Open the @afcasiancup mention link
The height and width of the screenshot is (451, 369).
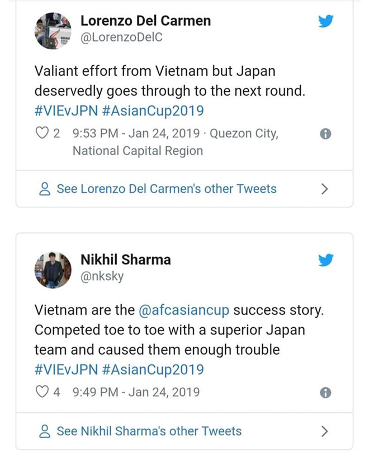coord(183,310)
